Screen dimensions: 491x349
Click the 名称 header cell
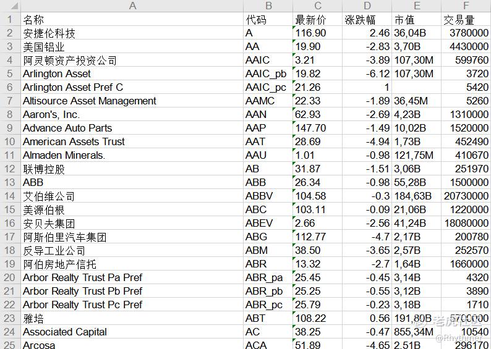click(x=132, y=19)
